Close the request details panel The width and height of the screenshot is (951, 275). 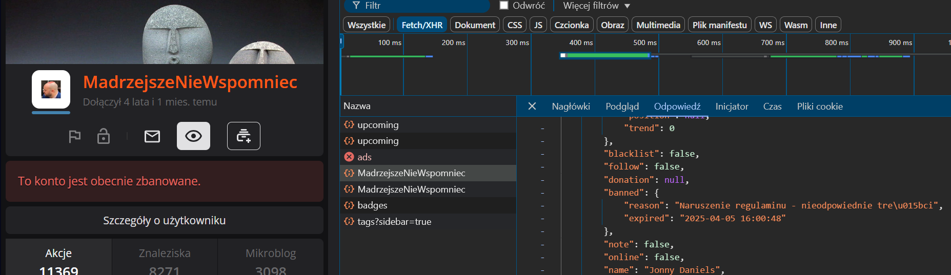[x=532, y=106]
